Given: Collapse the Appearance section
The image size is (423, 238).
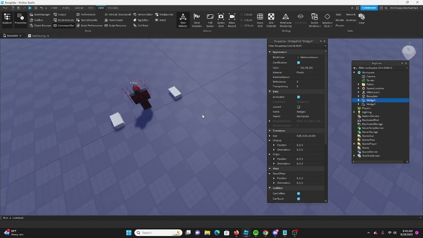Looking at the screenshot, I should [270, 52].
